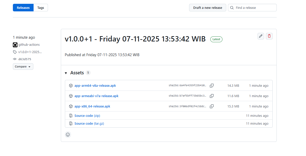Switch to the Tags tab
306x156 pixels.
tap(41, 8)
